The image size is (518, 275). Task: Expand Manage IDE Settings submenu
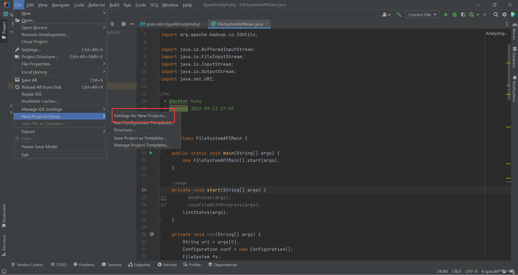coord(60,109)
